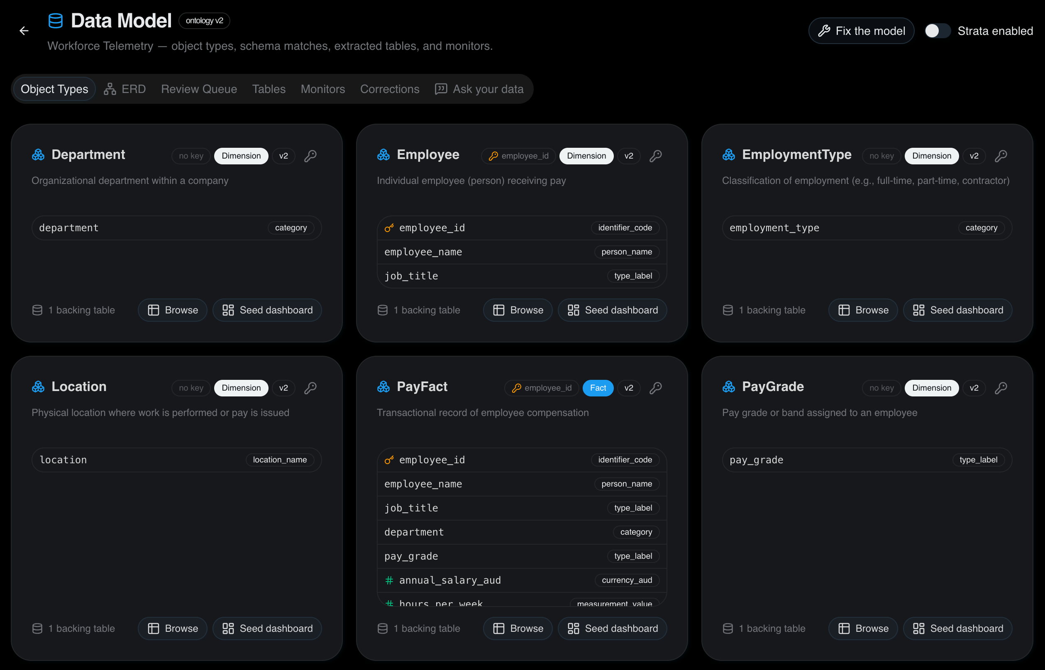Open the Corrections tab

[390, 89]
